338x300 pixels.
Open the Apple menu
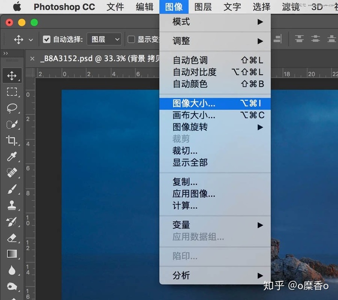coord(17,7)
